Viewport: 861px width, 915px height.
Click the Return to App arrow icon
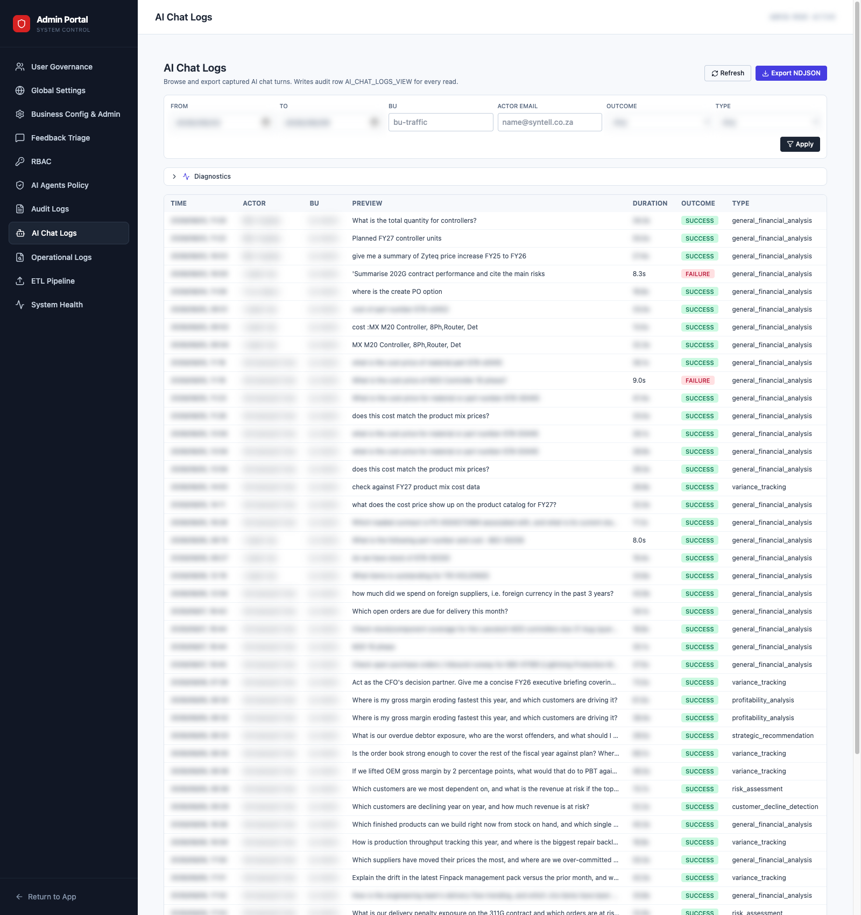click(x=19, y=897)
